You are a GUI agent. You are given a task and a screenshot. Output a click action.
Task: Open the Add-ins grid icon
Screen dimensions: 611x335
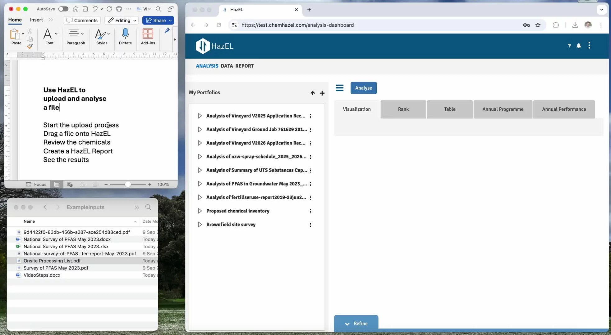click(148, 34)
